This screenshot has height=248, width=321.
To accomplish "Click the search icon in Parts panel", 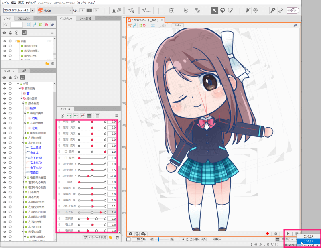I will (6, 25).
